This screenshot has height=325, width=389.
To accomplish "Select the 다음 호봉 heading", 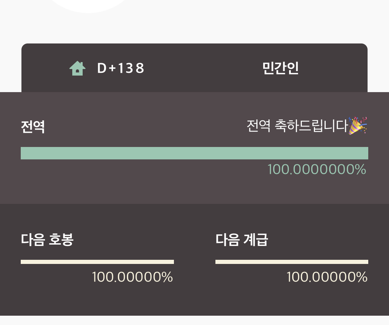I will tap(47, 239).
